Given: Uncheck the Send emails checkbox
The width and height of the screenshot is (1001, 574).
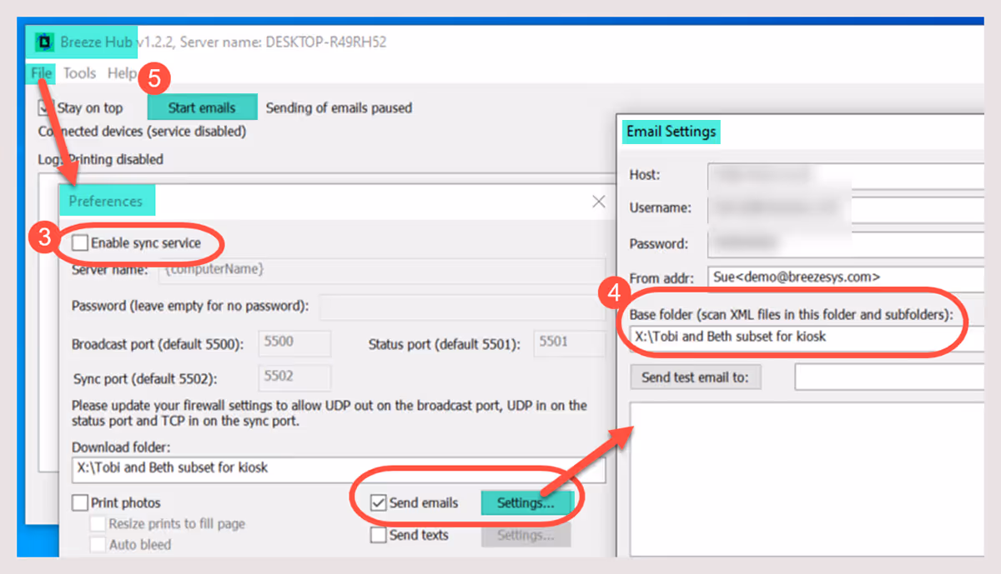Looking at the screenshot, I should click(x=378, y=502).
